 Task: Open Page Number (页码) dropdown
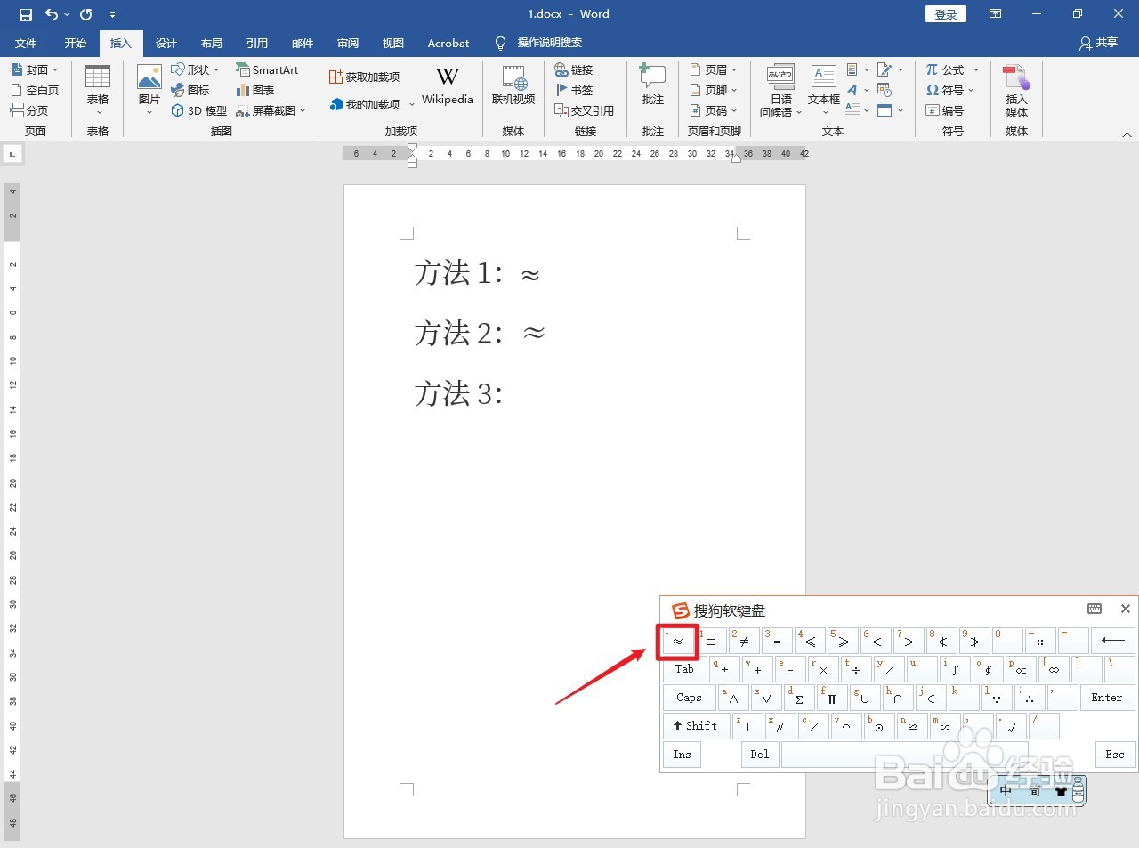coord(714,110)
